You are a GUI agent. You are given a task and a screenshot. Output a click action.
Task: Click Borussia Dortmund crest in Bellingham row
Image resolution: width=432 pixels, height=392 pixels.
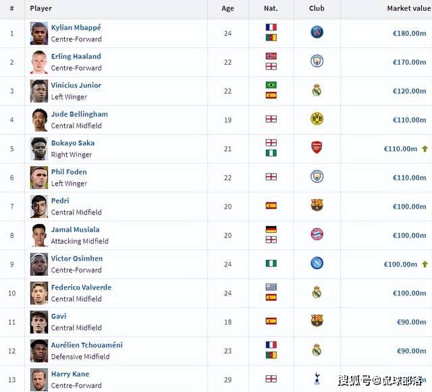[x=317, y=119]
